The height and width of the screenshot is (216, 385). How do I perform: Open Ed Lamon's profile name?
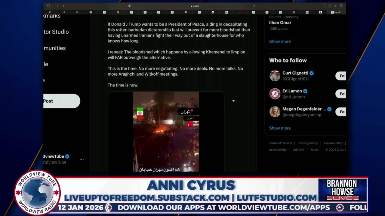[292, 91]
